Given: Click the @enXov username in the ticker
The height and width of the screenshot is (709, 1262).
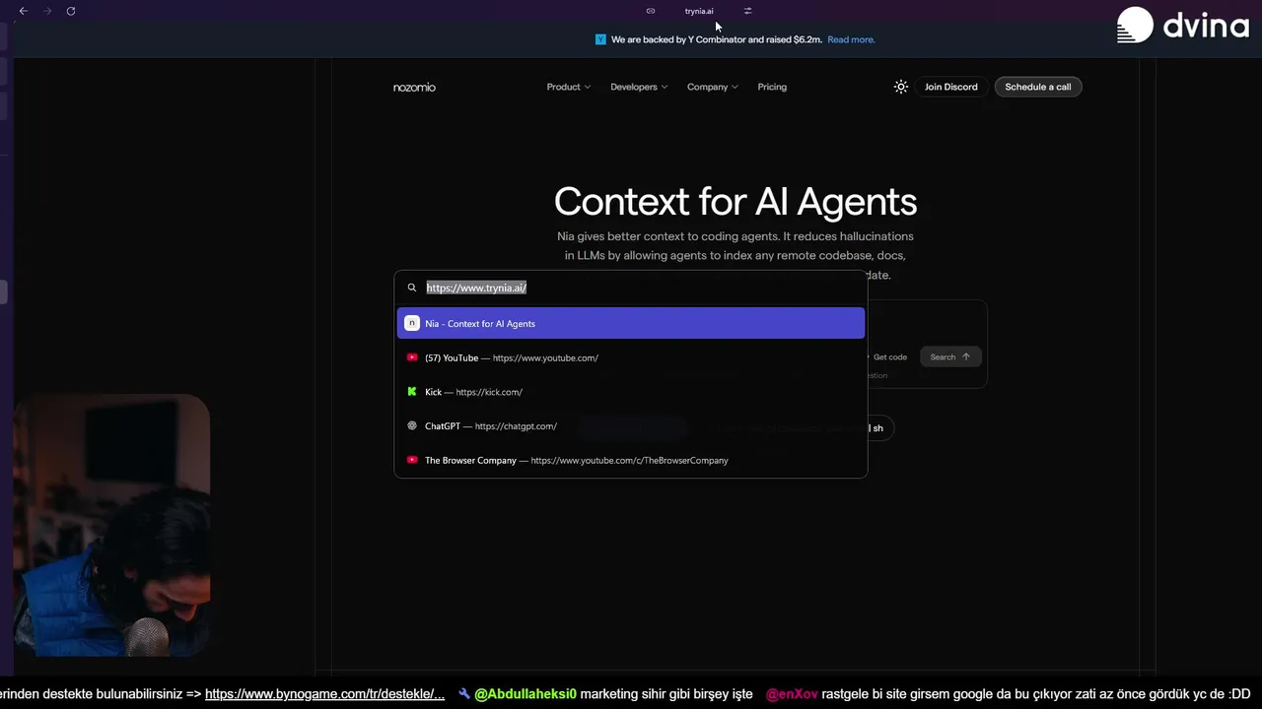Looking at the screenshot, I should tap(792, 694).
